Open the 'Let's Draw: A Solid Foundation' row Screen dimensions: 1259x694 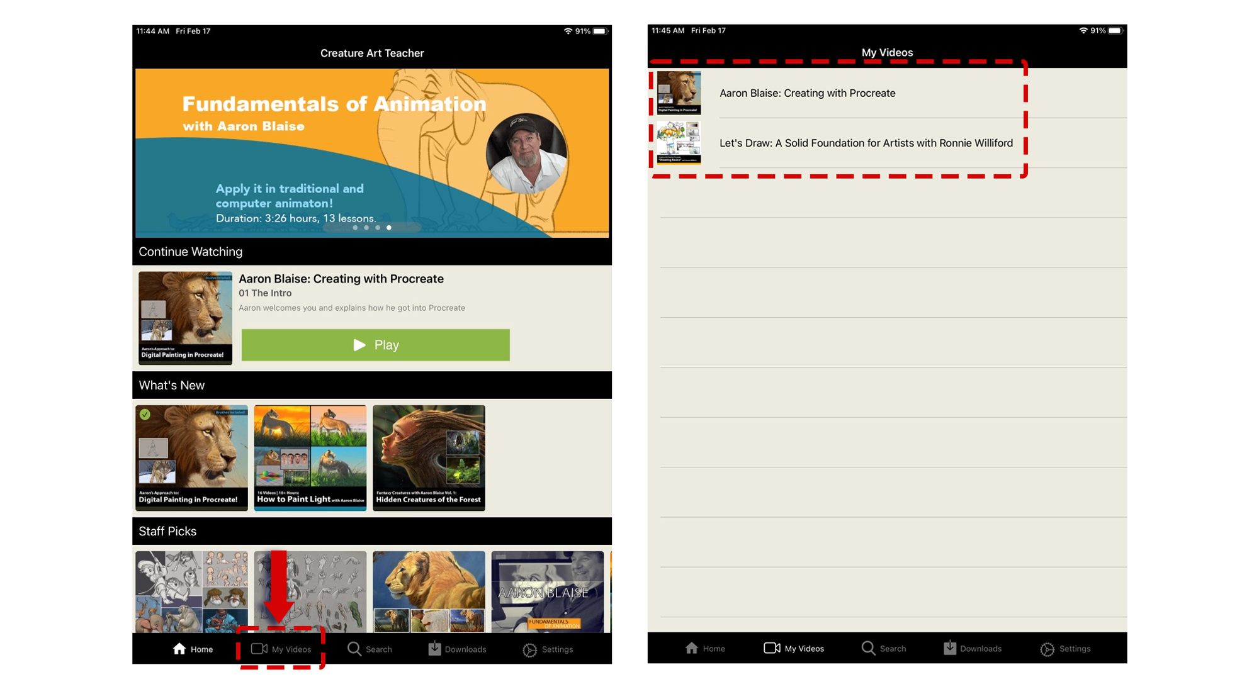point(888,143)
